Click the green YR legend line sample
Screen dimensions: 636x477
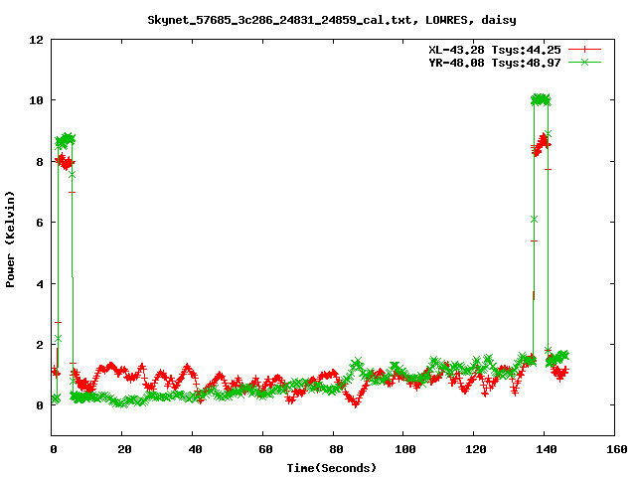point(584,62)
